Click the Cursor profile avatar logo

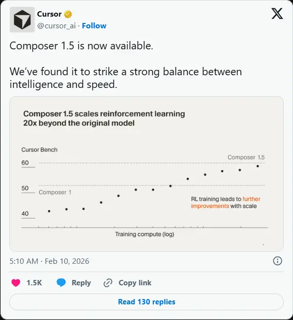[22, 20]
